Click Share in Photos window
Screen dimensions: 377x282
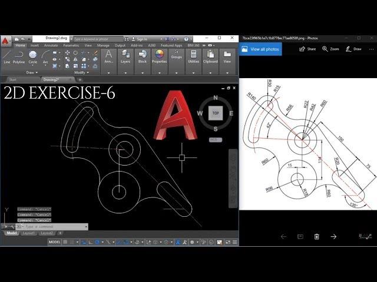307,49
